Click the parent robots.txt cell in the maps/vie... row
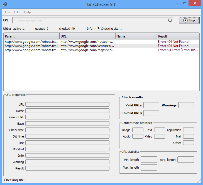Image resolution: width=203 pixels, height=185 pixels. pos(31,50)
